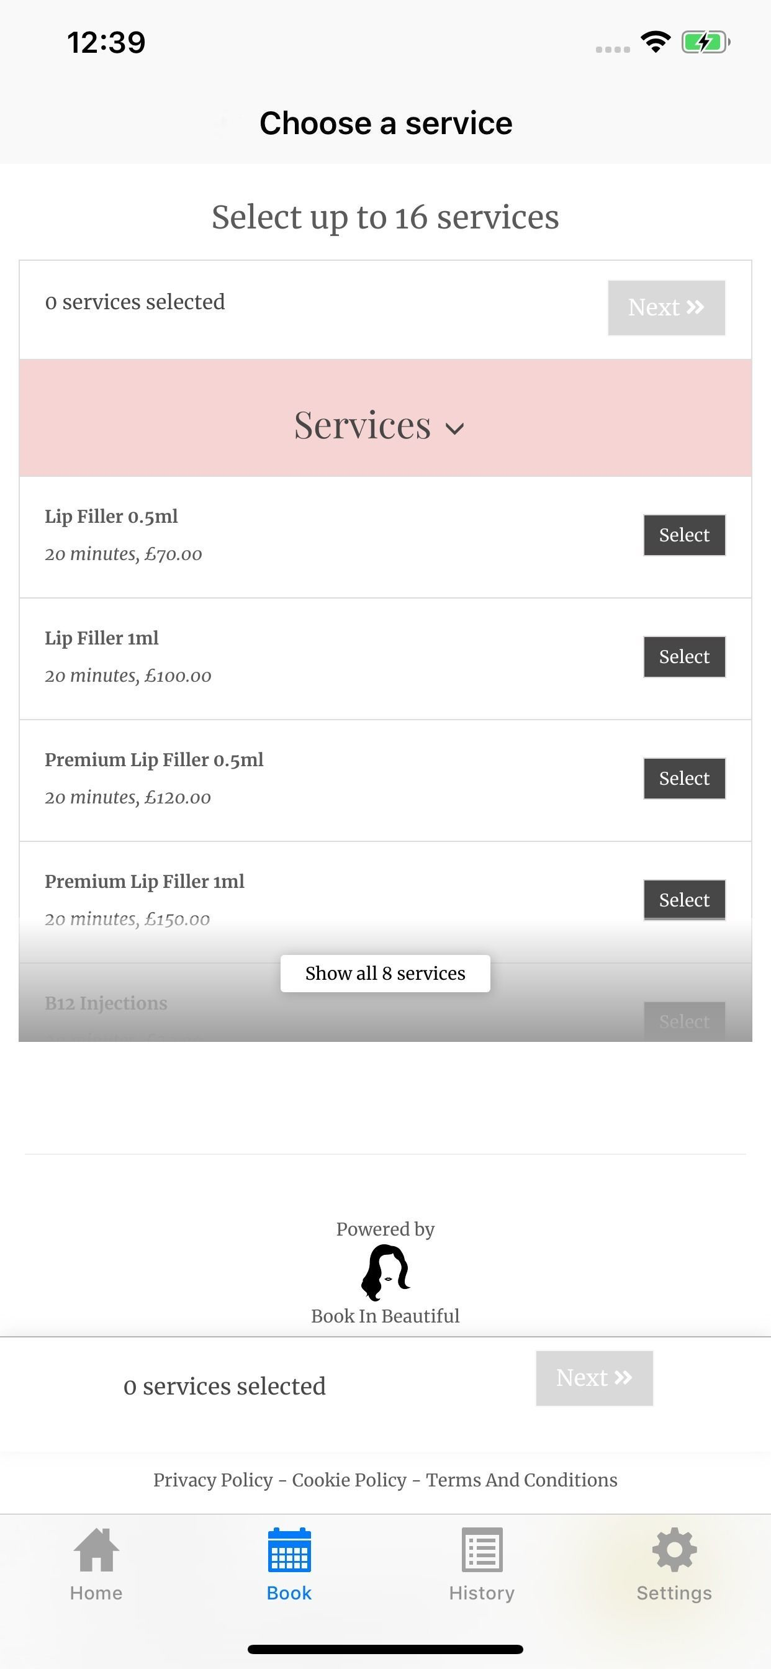Open the Home tab house icon
The height and width of the screenshot is (1669, 771).
tap(97, 1549)
